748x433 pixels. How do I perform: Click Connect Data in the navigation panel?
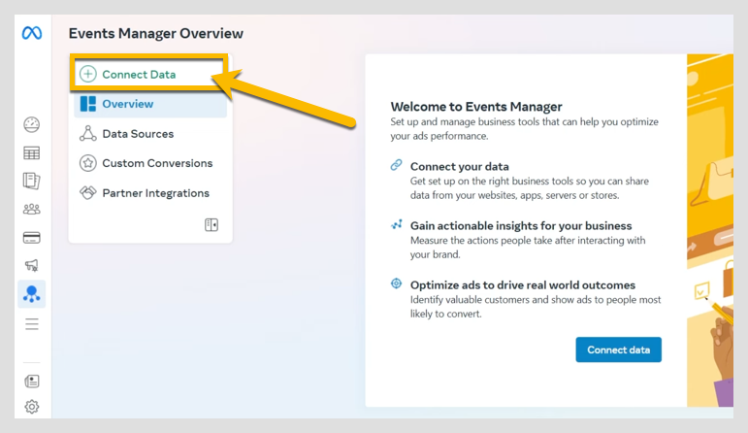tap(139, 75)
